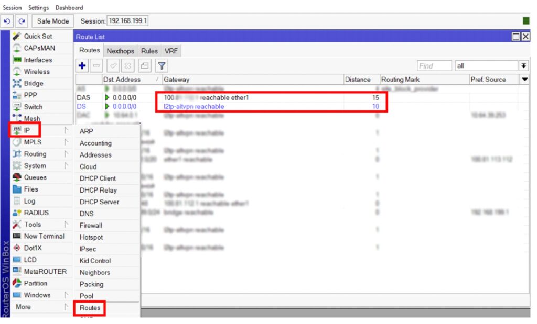Click the blue plus add route icon
Screen dimensions: 537x324
click(x=82, y=66)
